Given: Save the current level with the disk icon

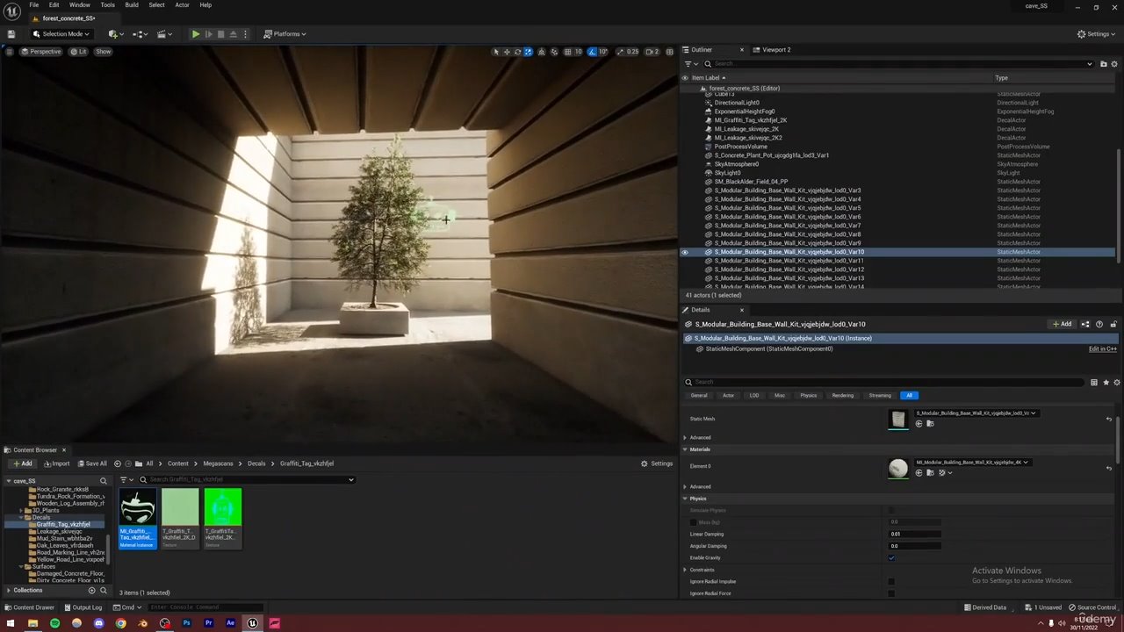Looking at the screenshot, I should 11,34.
